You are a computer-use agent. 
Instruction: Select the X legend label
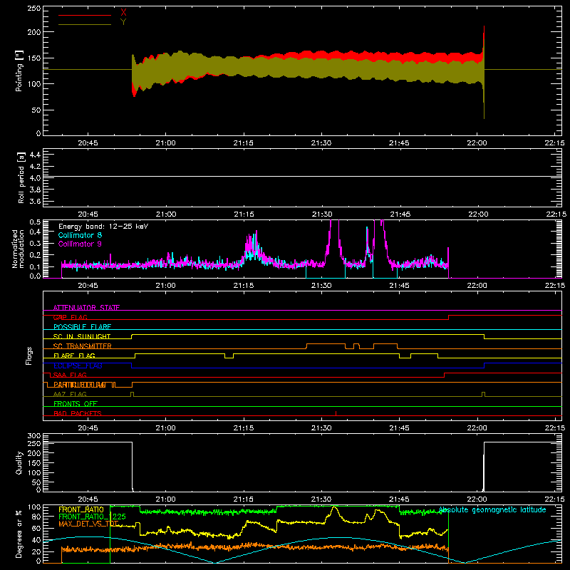(123, 13)
